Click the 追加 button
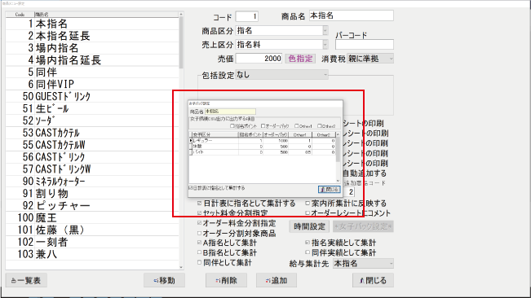The height and width of the screenshot is (298, 531). [277, 280]
